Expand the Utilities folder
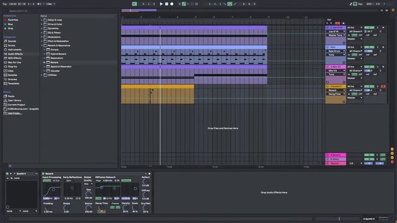This screenshot has height=223, width=397. pos(42,75)
